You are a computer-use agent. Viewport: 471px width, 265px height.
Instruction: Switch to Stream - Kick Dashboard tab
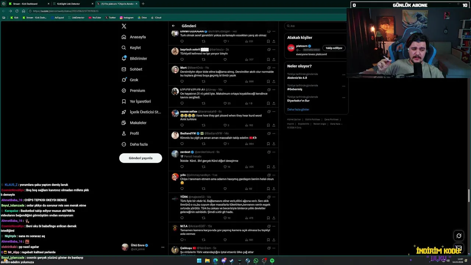[29, 4]
